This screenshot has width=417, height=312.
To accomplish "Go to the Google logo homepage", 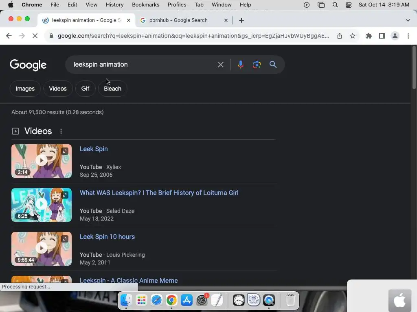I will [28, 65].
